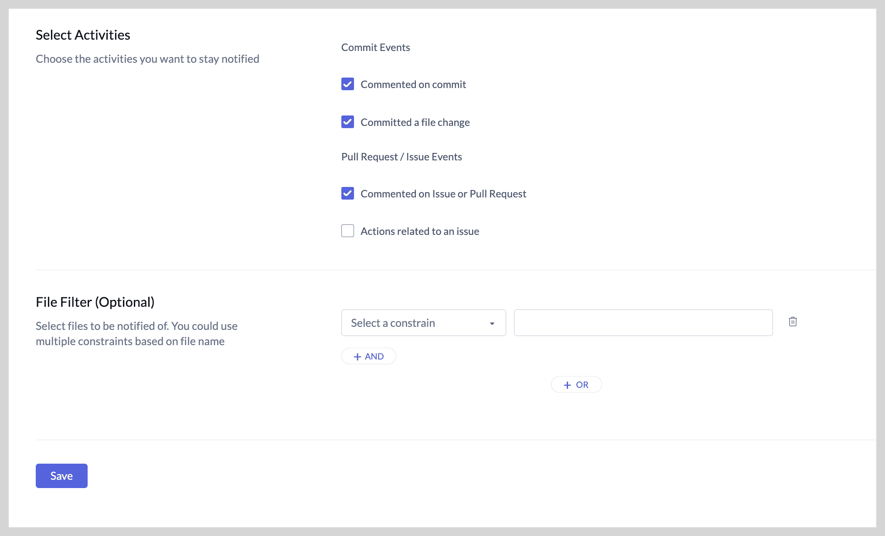Click 'Commented on Issue or Pull Request' label
The image size is (885, 536).
coord(443,194)
